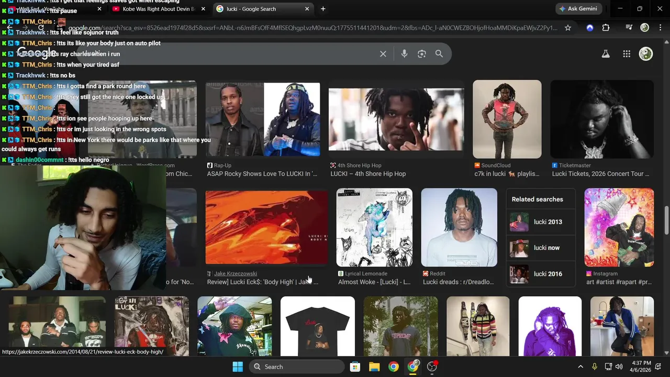This screenshot has height=377, width=670.
Task: Open the Chrome three-dot menu
Action: 660,28
